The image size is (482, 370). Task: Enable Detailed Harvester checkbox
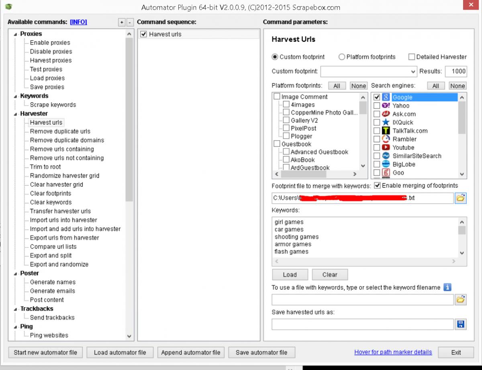point(412,57)
